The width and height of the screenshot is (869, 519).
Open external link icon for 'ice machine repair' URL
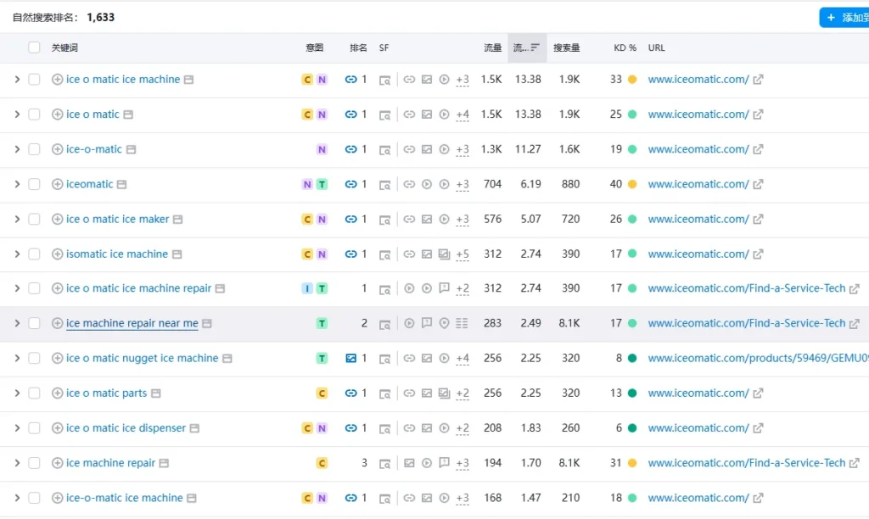(855, 463)
